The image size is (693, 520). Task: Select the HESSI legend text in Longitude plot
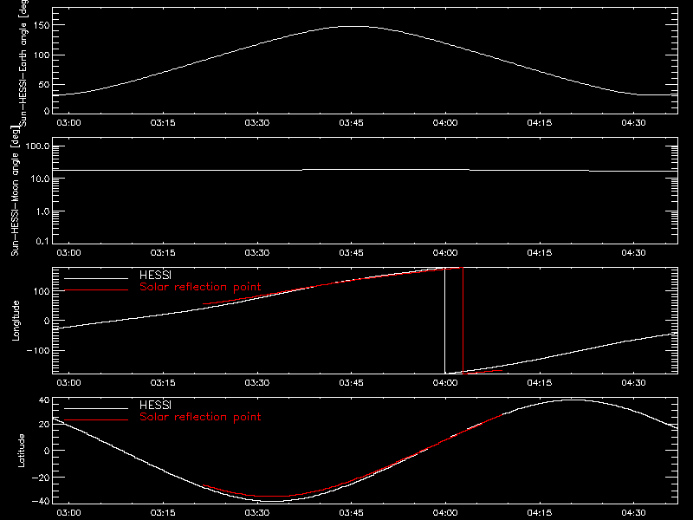156,275
